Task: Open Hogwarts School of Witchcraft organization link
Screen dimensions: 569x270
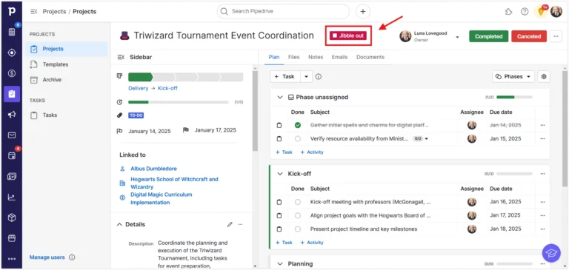Action: coord(174,183)
